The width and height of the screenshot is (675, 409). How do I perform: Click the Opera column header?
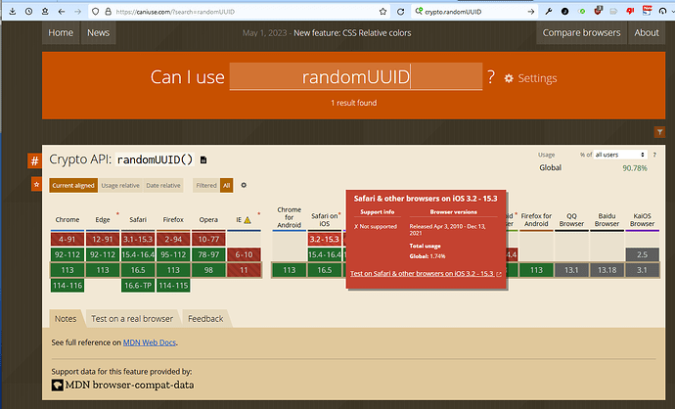point(208,219)
